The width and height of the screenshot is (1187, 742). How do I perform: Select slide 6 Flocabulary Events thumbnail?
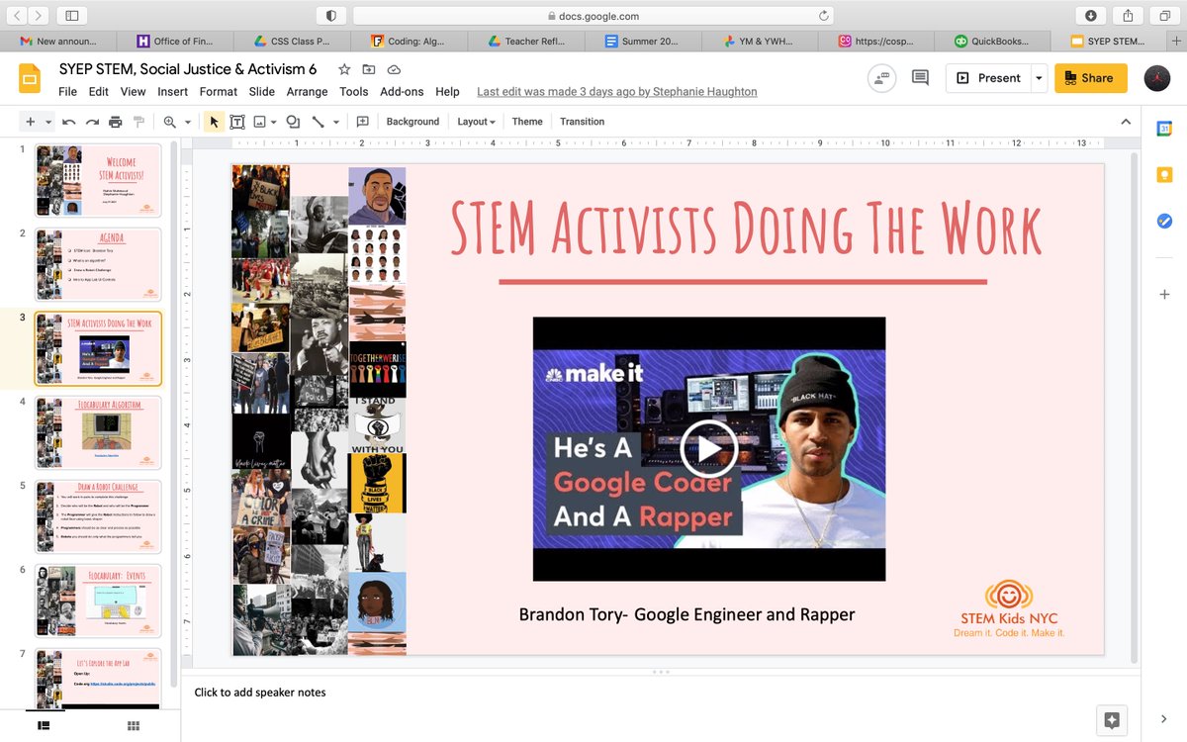click(x=98, y=602)
